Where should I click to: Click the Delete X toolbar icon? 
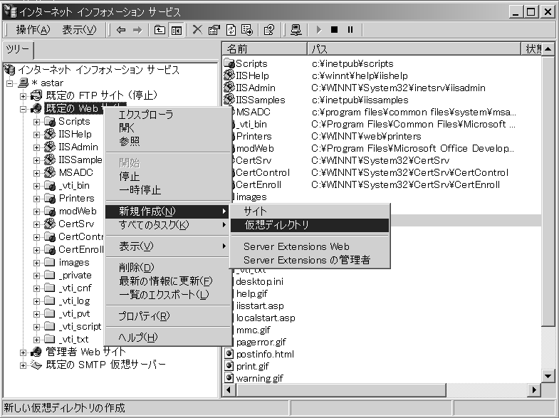click(197, 30)
